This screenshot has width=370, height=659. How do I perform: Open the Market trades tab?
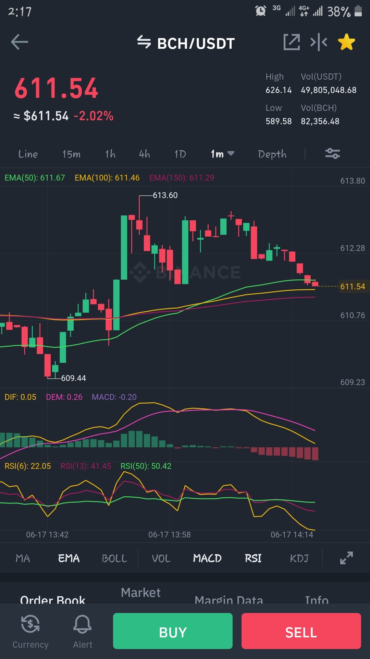pos(141,592)
